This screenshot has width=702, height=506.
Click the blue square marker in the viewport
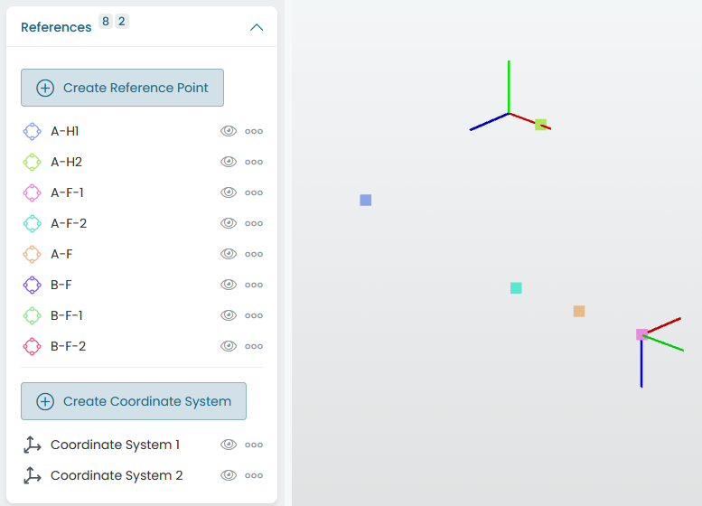pyautogui.click(x=365, y=201)
